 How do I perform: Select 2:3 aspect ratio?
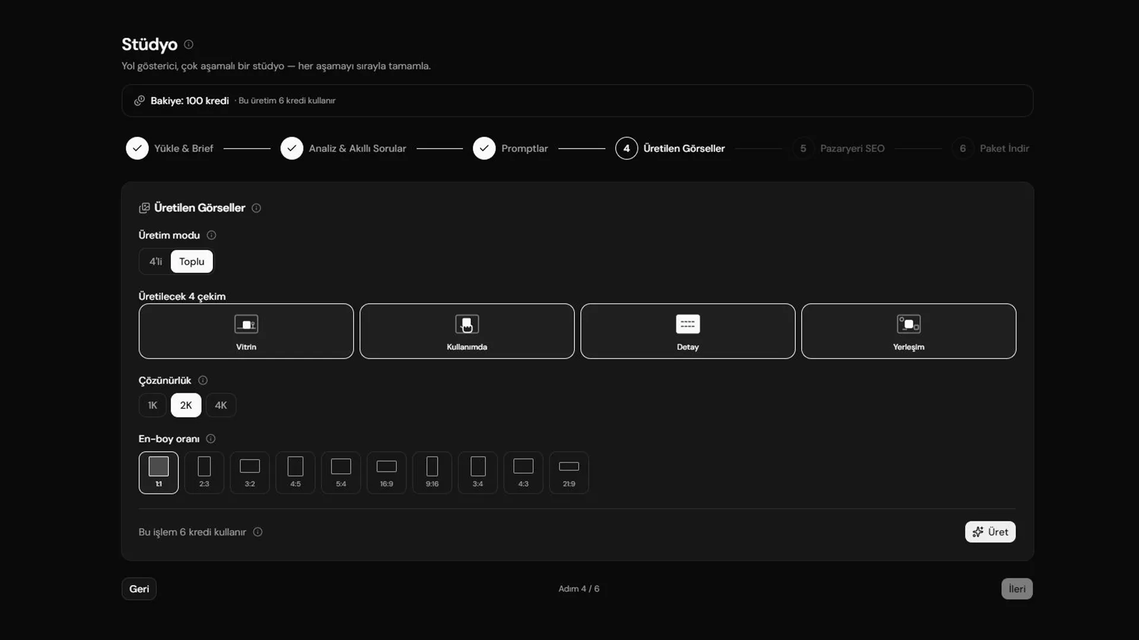[x=204, y=473]
